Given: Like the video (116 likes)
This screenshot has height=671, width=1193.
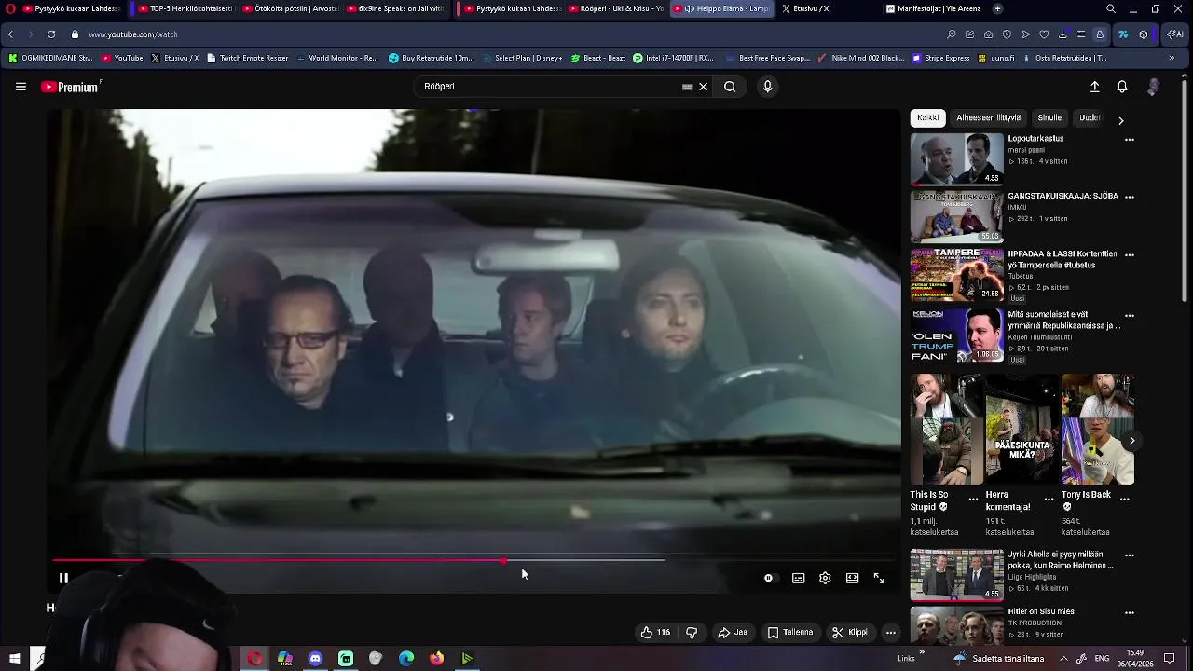Looking at the screenshot, I should click(x=655, y=632).
